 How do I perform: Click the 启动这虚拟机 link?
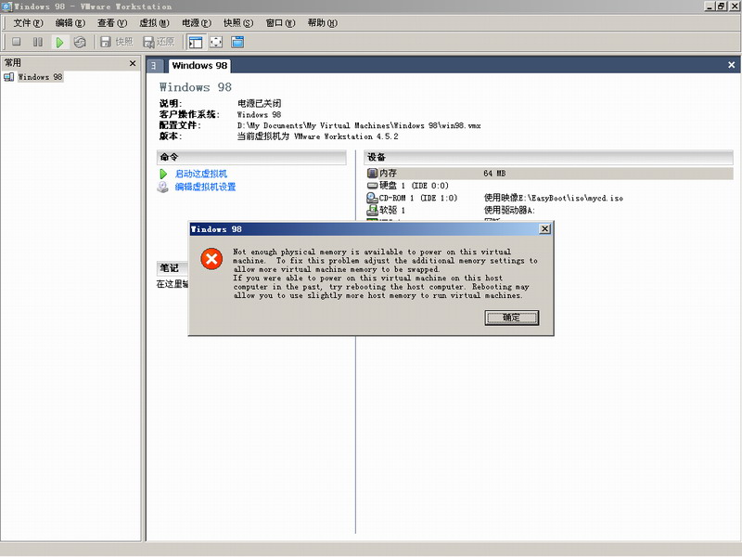click(x=201, y=174)
